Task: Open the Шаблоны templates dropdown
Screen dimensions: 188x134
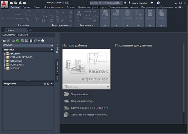Action: click(108, 87)
